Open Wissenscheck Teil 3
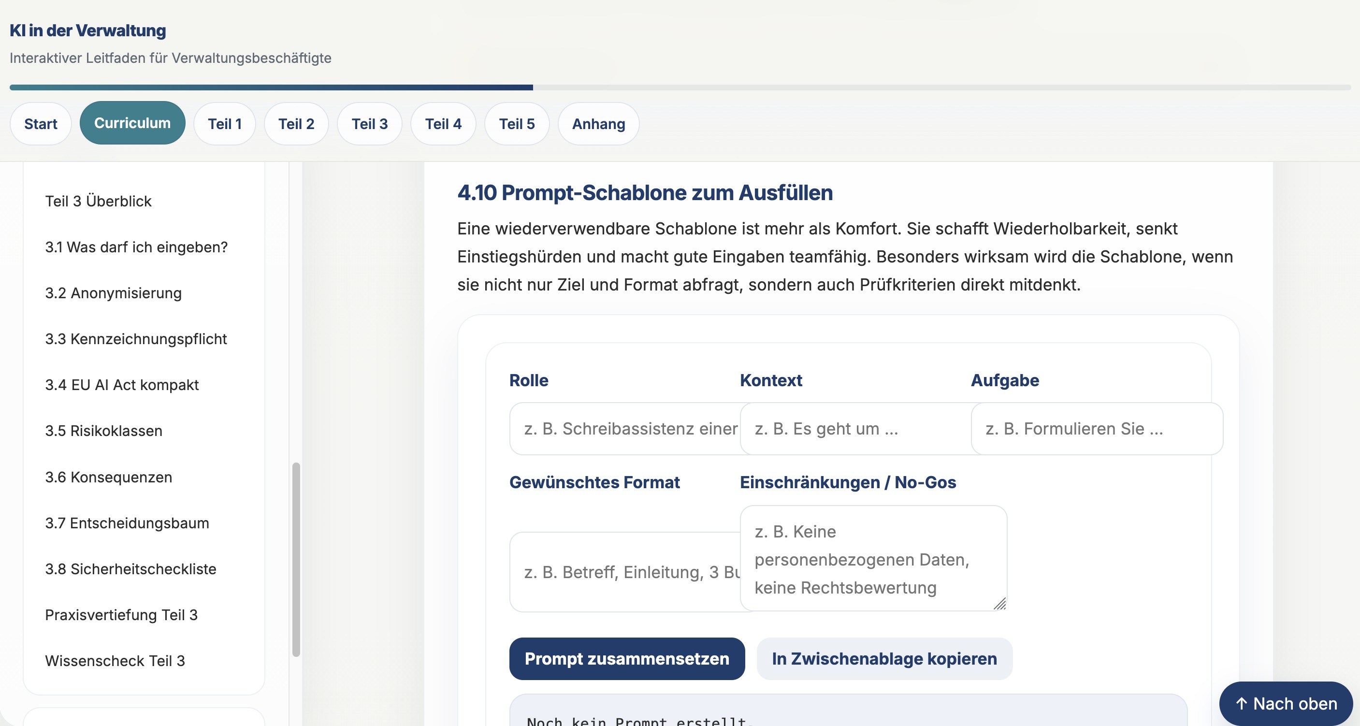This screenshot has height=726, width=1360. click(115, 661)
